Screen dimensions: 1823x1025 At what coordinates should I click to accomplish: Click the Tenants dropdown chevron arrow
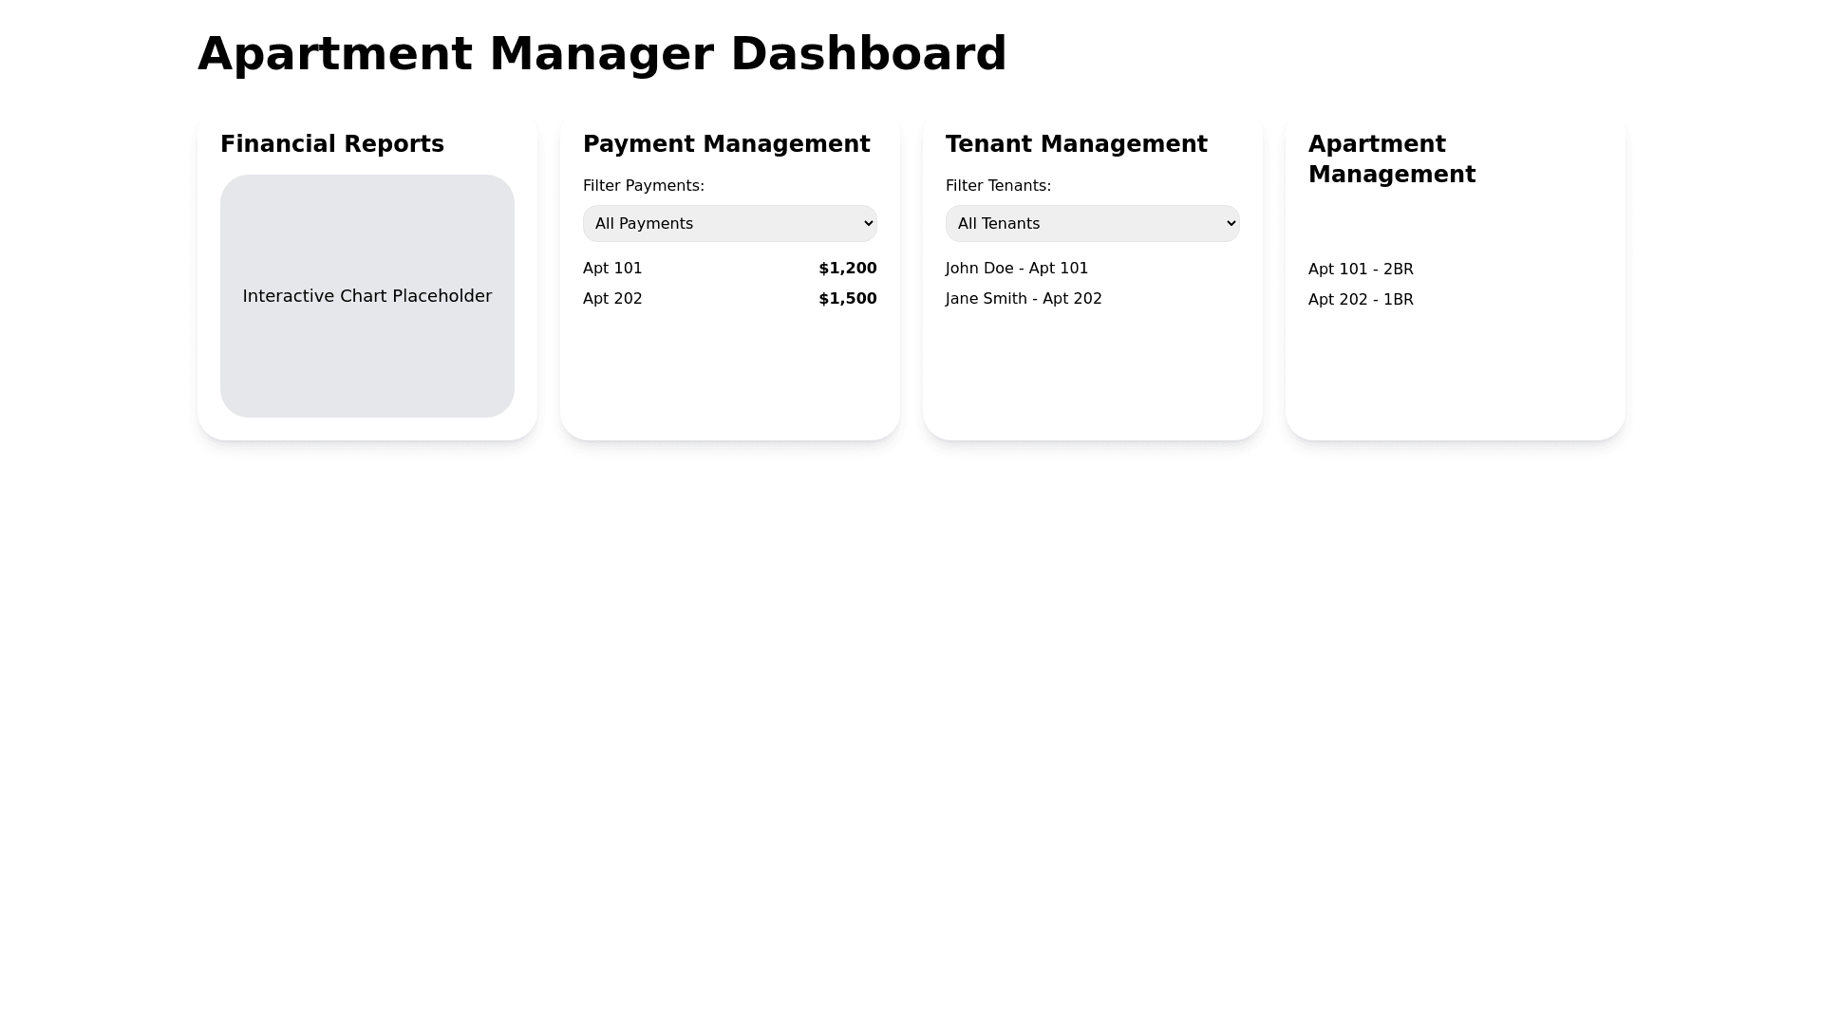click(1231, 224)
